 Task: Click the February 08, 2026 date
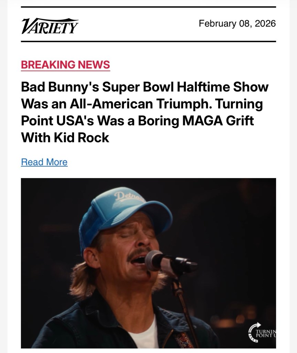click(x=237, y=23)
